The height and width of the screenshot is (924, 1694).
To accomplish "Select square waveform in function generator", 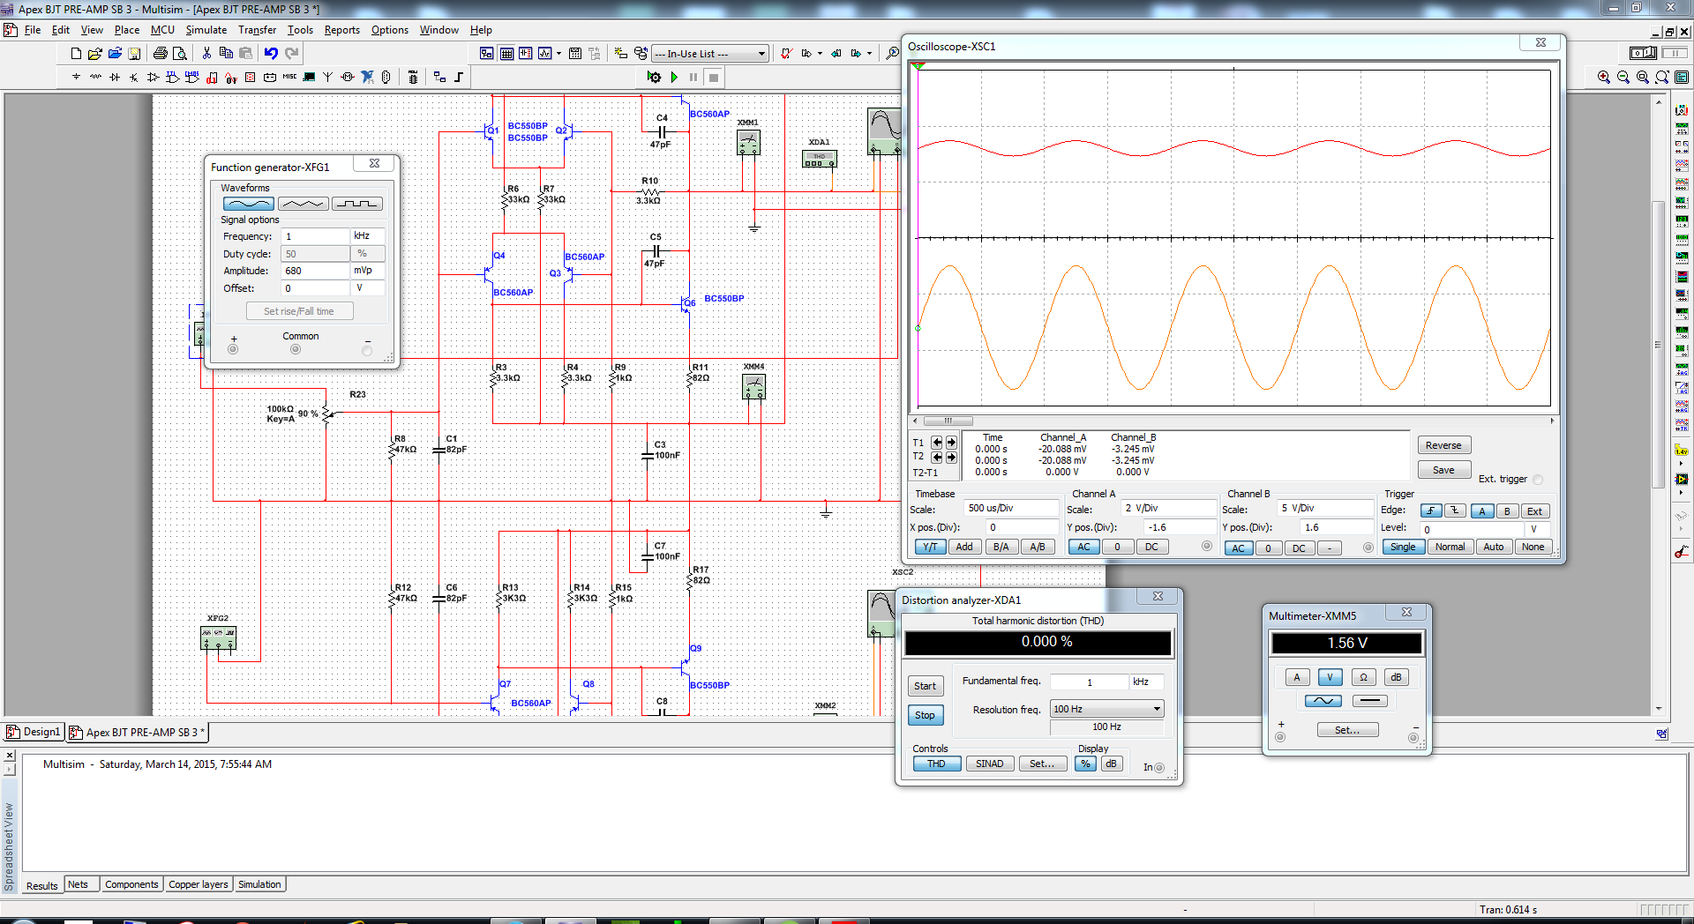I will click(357, 204).
